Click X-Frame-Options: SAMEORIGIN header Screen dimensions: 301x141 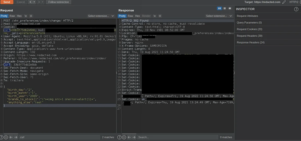144,46
